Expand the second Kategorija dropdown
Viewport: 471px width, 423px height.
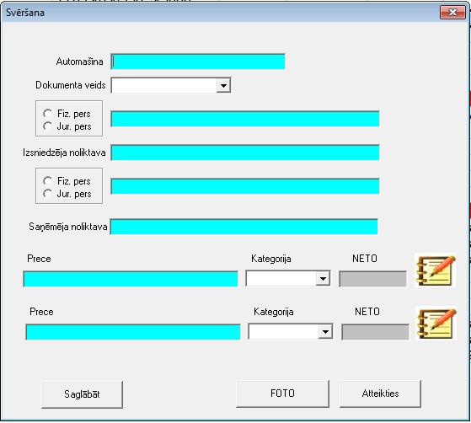(325, 332)
